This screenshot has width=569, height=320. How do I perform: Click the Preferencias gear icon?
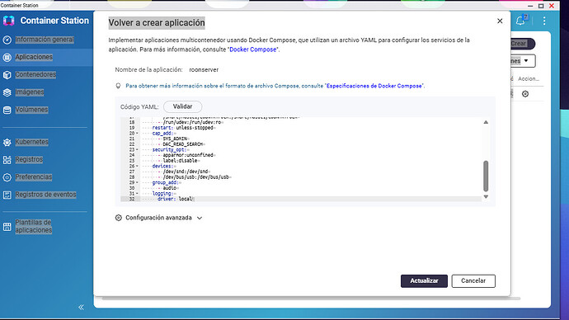tap(7, 177)
